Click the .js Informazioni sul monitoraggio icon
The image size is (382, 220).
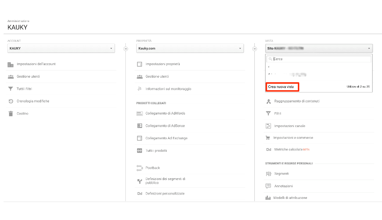tap(139, 88)
